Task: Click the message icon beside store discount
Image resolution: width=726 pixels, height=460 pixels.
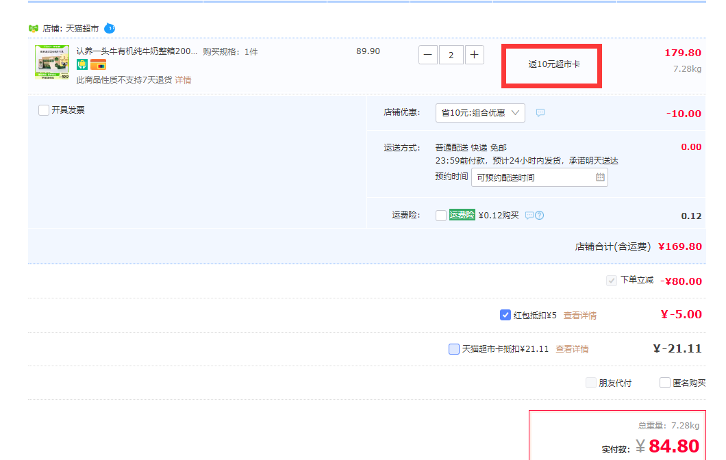Action: 540,113
